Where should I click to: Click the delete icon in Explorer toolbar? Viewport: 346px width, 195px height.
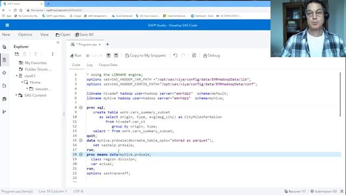point(25,54)
